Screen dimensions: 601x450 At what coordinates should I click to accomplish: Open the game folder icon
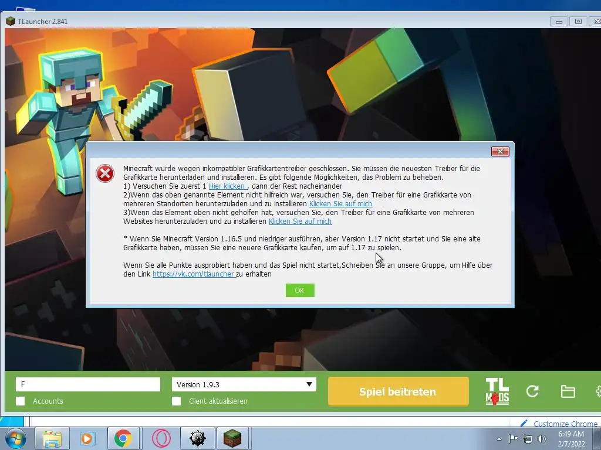pyautogui.click(x=568, y=391)
